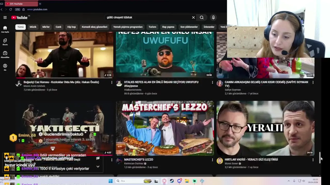
Task: Show hidden system tray icons chevron
Action: [288, 181]
